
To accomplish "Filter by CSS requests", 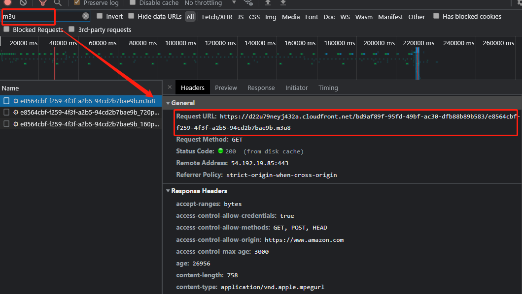I will (254, 17).
